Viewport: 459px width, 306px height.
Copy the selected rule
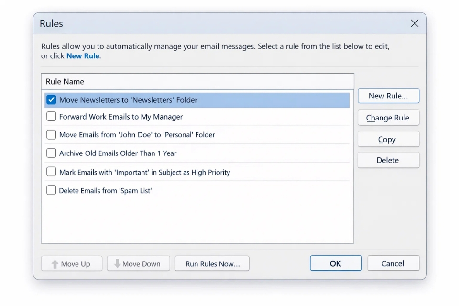coord(388,139)
